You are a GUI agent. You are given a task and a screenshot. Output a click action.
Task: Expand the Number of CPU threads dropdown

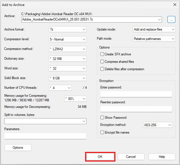[x=60, y=88]
